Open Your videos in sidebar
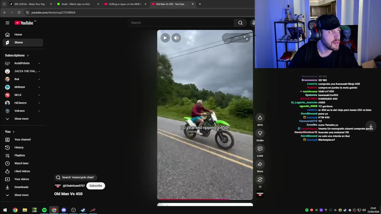 (x=23, y=179)
